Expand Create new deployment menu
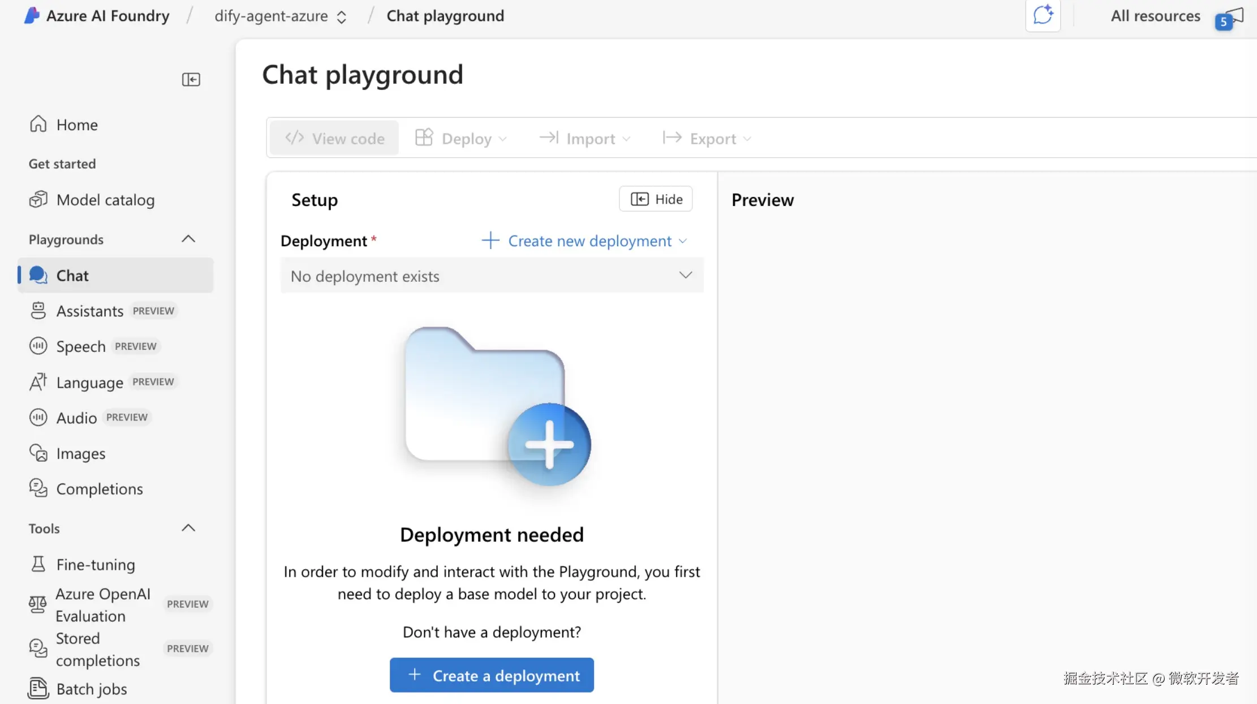Screen dimensions: 1257x704 [x=584, y=241]
